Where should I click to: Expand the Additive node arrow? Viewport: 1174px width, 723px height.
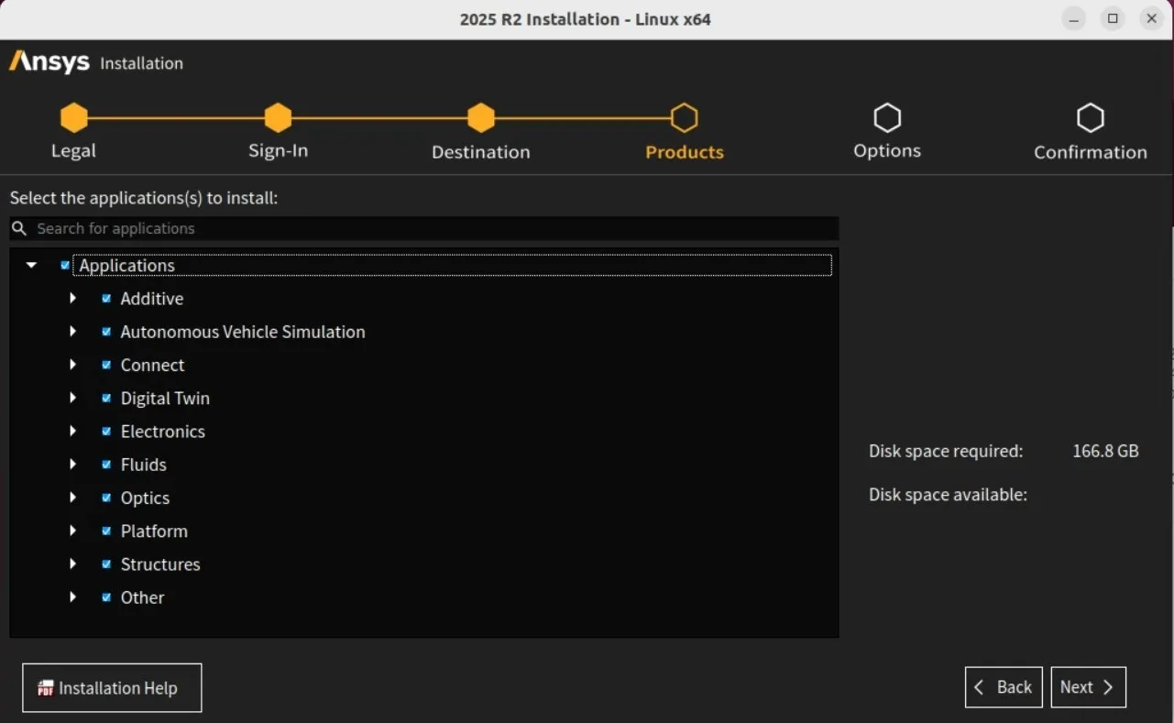[x=73, y=299]
